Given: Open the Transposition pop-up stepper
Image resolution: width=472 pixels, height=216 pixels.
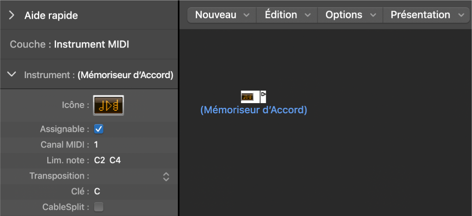Looking at the screenshot, I should pyautogui.click(x=166, y=176).
